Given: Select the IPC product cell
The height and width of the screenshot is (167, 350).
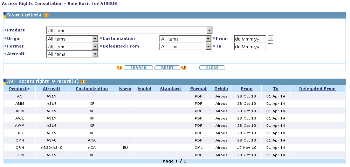Looking at the screenshot, I should (x=20, y=133).
